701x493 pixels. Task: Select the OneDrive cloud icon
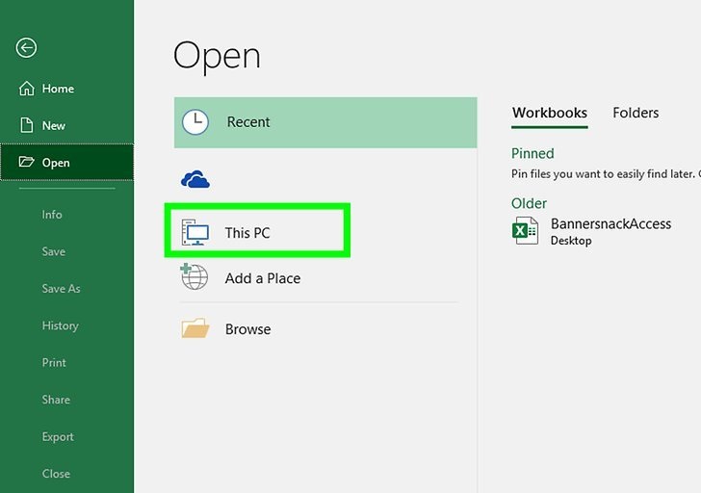point(195,179)
